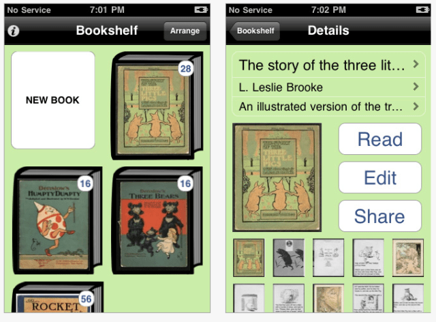The height and width of the screenshot is (322, 436).
Task: Select the black pig silhouette page thumbnail
Action: tap(289, 258)
